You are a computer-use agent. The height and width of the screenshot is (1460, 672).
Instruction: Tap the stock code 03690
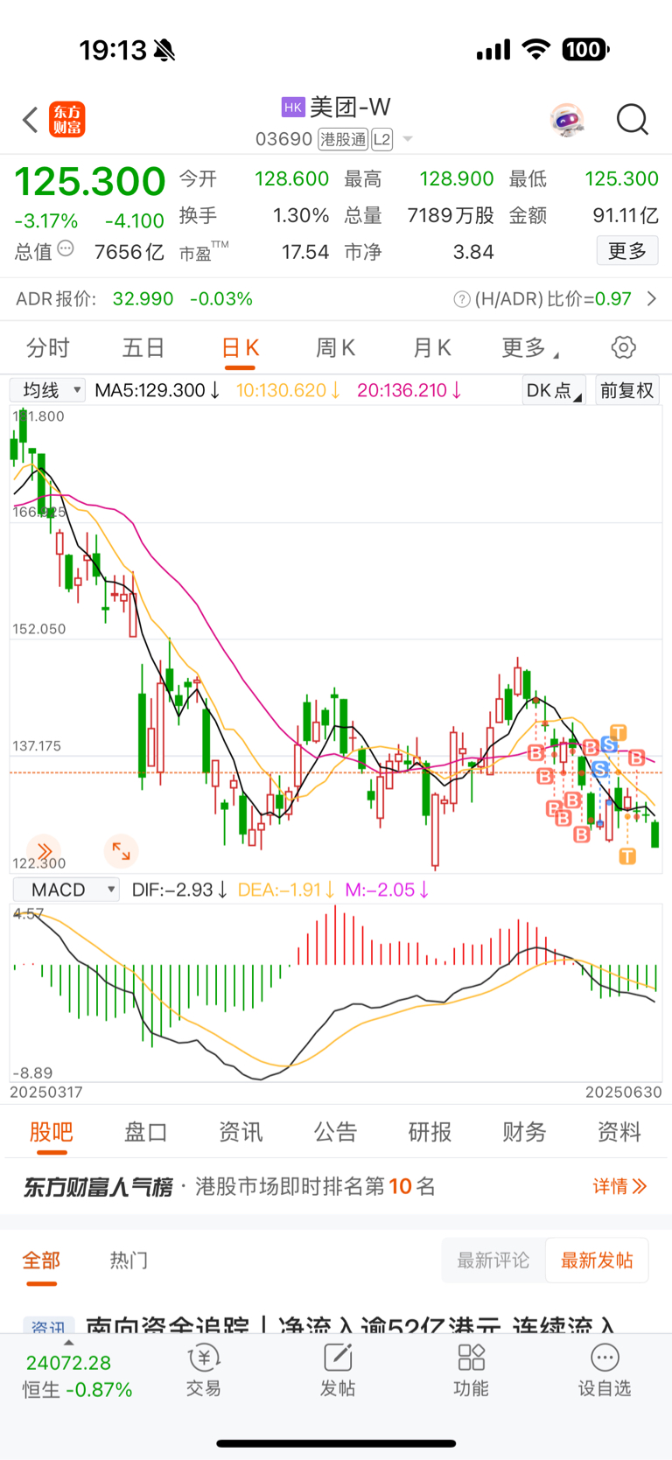283,139
